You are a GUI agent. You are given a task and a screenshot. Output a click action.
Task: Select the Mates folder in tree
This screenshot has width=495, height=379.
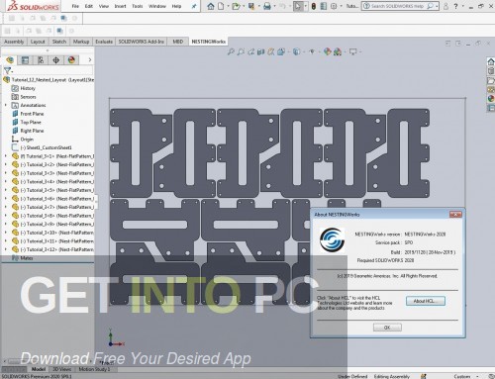[x=26, y=258]
